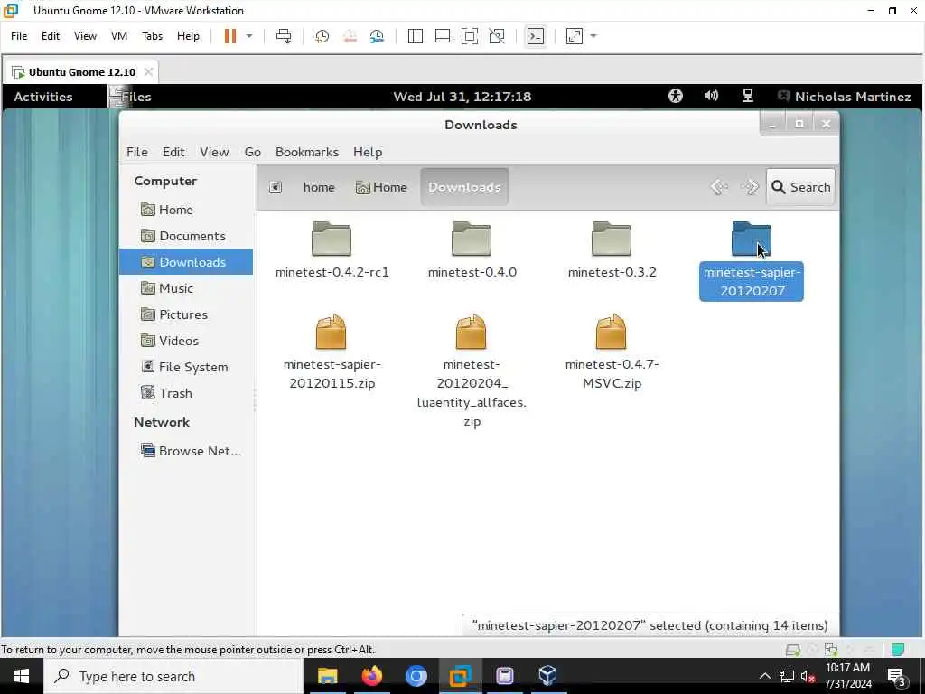Image resolution: width=925 pixels, height=694 pixels.
Task: Select the minetest-0.3.2 folder
Action: pos(612,249)
